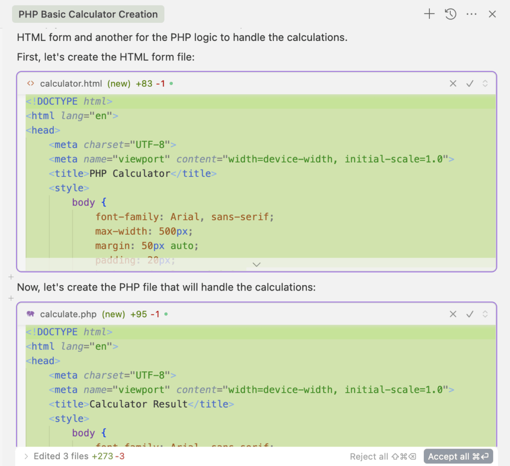Reject calculator.html changes with its X icon
Viewport: 510px width, 466px height.
click(453, 84)
